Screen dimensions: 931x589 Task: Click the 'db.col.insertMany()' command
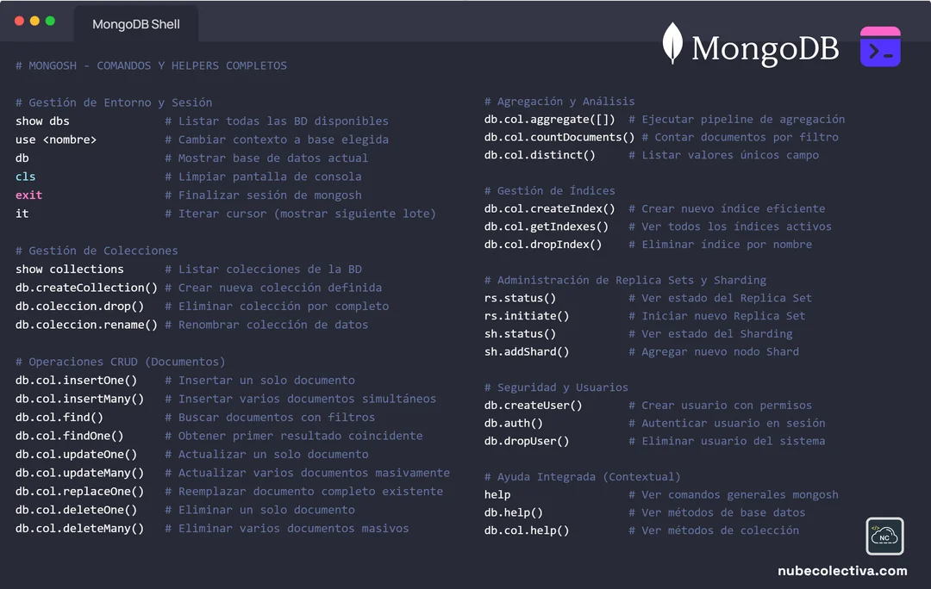tap(79, 399)
